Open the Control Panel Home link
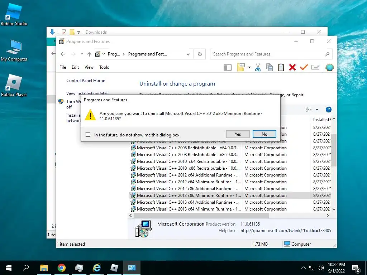367x275 pixels. coord(86,81)
